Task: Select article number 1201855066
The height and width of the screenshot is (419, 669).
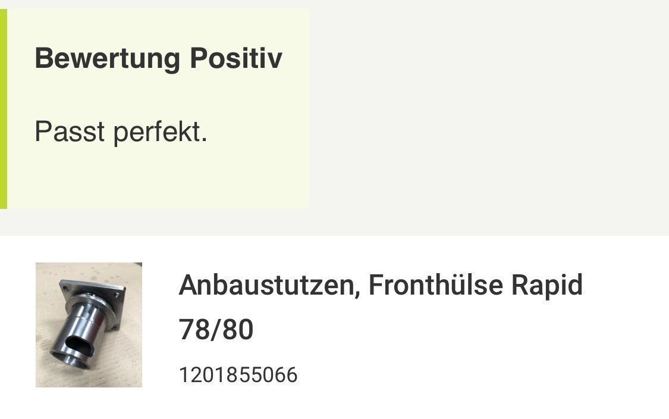Action: pos(238,375)
